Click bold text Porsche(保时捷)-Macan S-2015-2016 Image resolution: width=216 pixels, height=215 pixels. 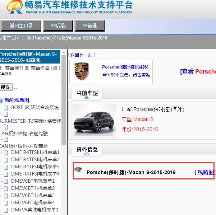pyautogui.click(x=131, y=172)
